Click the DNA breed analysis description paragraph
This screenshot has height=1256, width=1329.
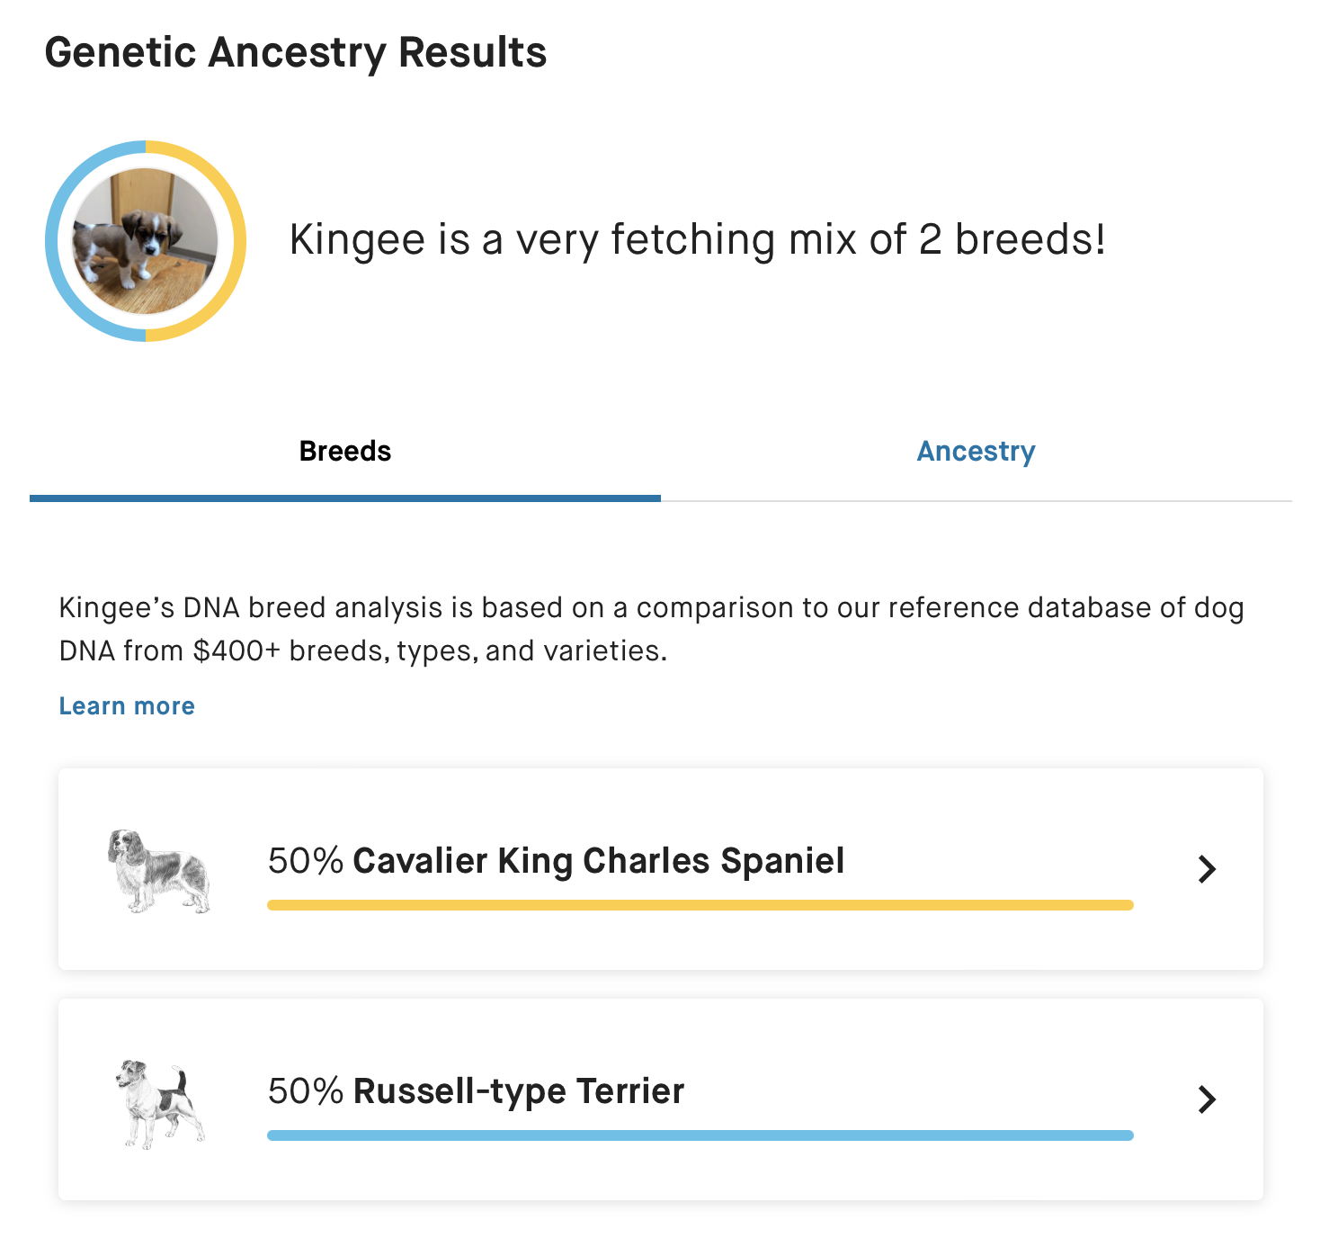(x=651, y=629)
